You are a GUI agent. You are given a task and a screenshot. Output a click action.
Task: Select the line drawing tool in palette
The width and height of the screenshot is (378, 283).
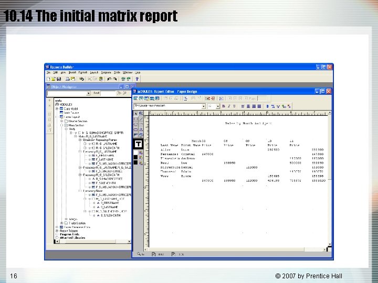tap(141, 119)
